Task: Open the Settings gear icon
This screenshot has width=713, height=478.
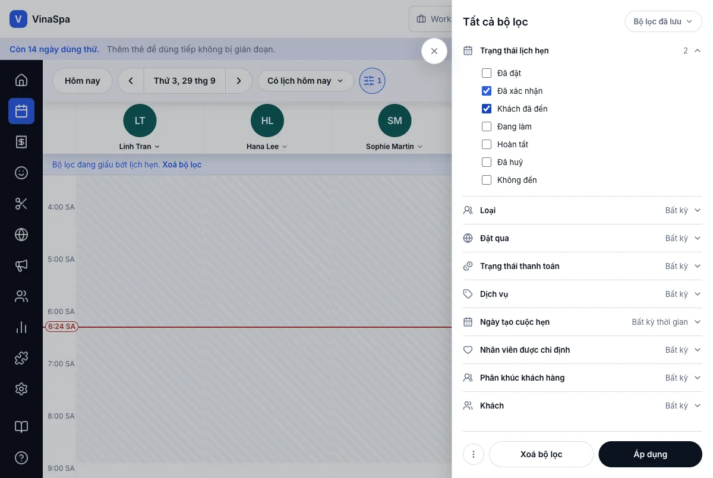Action: [x=21, y=389]
